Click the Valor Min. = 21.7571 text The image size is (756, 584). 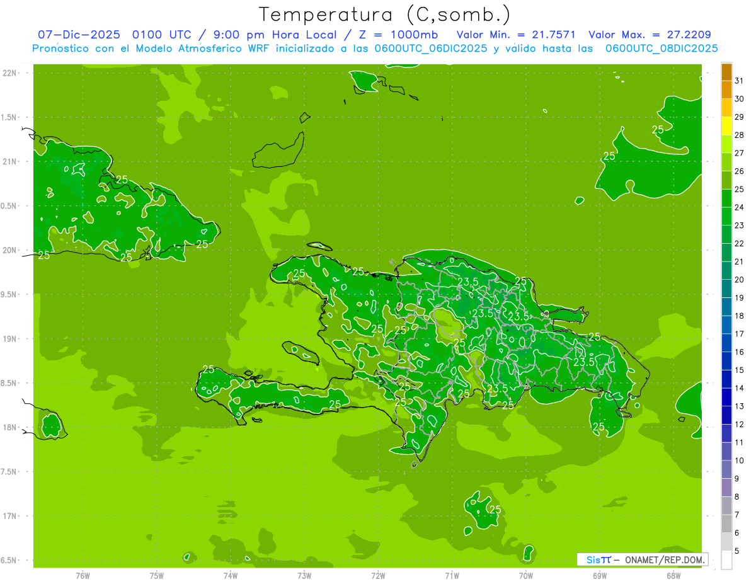pos(515,35)
